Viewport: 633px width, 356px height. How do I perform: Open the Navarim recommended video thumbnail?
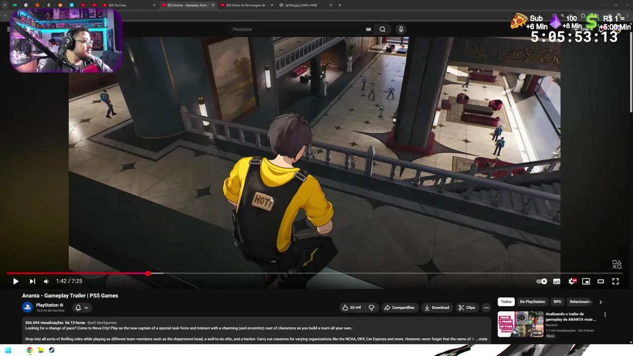[x=520, y=324]
